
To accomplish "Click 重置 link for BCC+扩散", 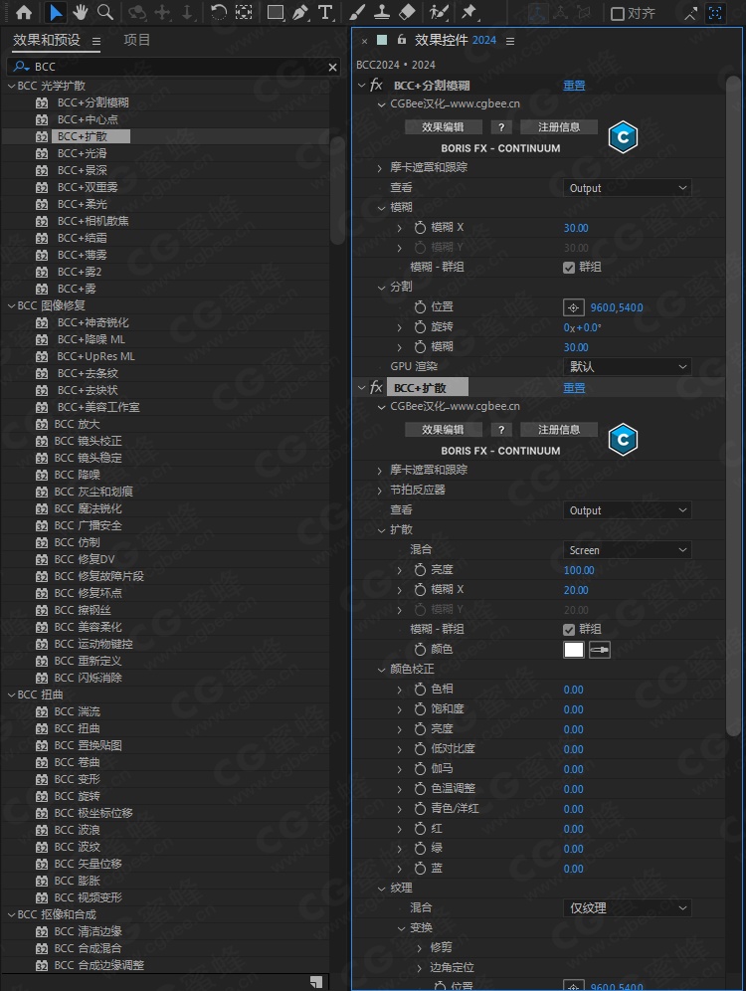I will 574,387.
